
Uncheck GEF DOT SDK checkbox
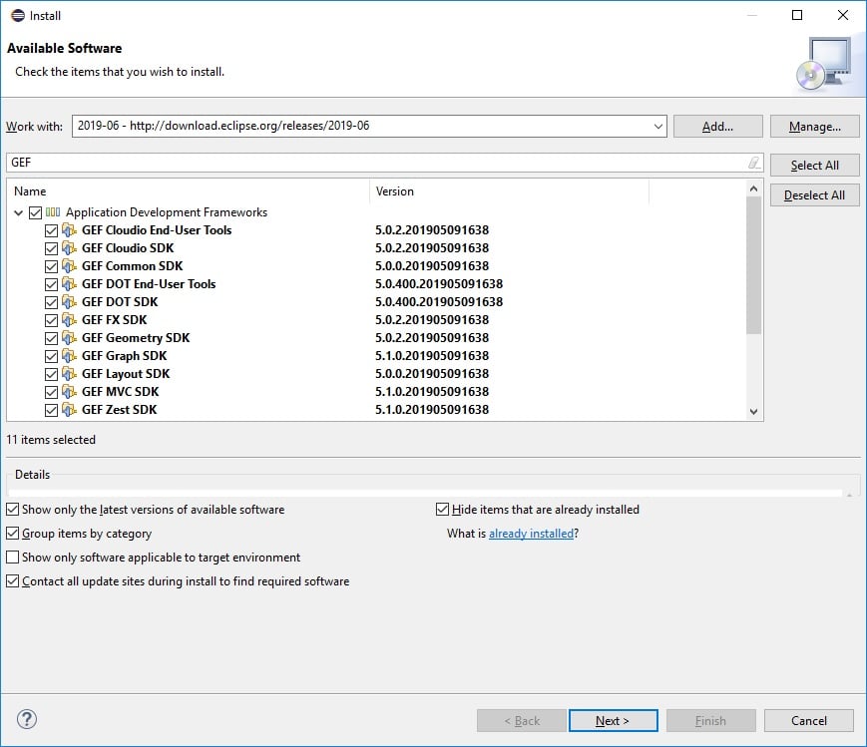click(52, 302)
